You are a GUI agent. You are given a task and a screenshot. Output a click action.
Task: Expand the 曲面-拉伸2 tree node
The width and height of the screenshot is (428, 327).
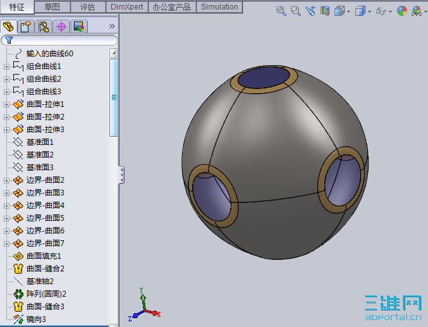(x=6, y=117)
